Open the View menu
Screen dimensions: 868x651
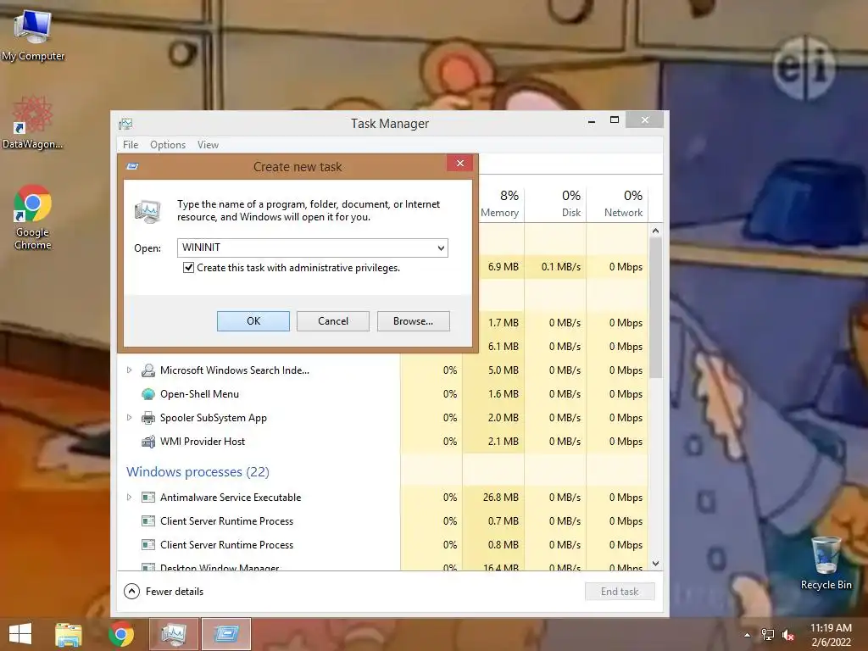[x=208, y=144]
